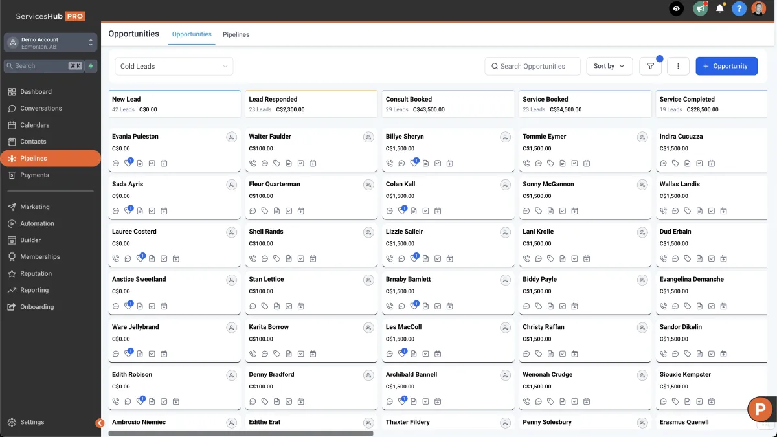777x437 pixels.
Task: Open the Sort by dropdown
Action: pyautogui.click(x=609, y=66)
